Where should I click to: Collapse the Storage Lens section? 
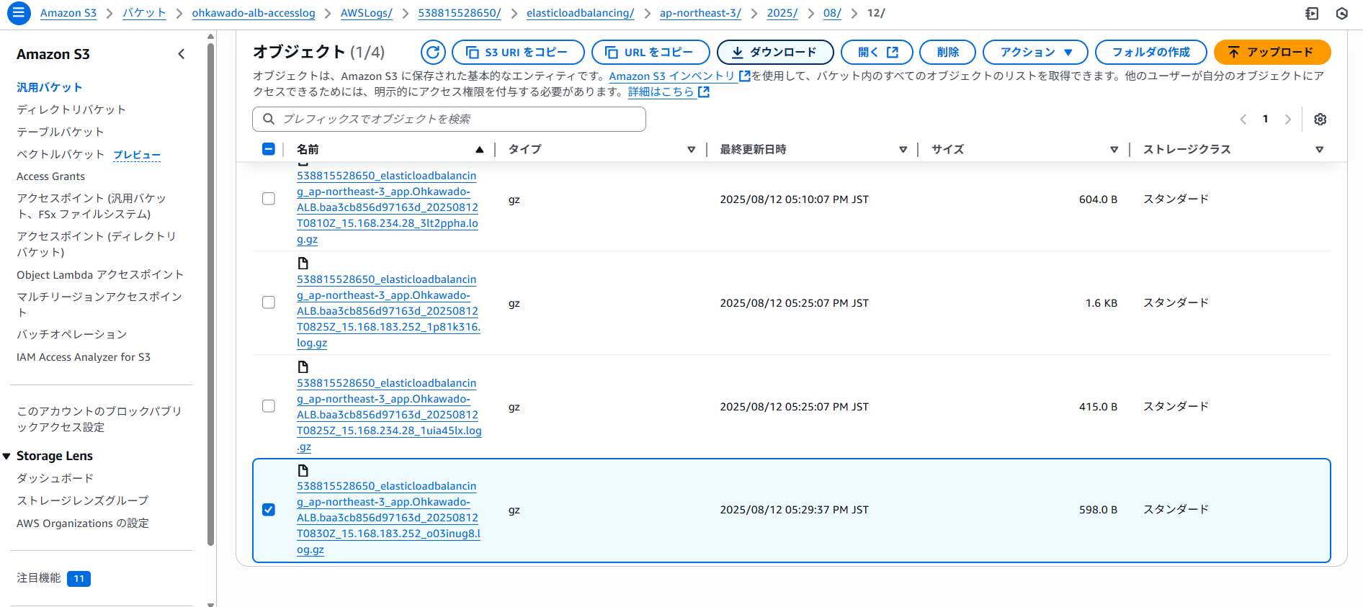pos(6,456)
